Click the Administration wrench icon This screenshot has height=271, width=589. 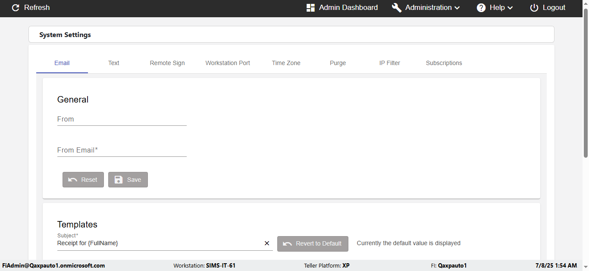[x=397, y=8]
